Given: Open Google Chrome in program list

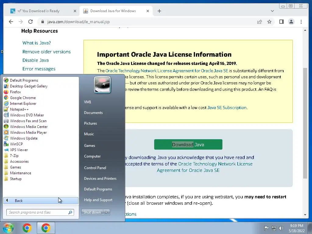Looking at the screenshot, I should click(x=23, y=98).
